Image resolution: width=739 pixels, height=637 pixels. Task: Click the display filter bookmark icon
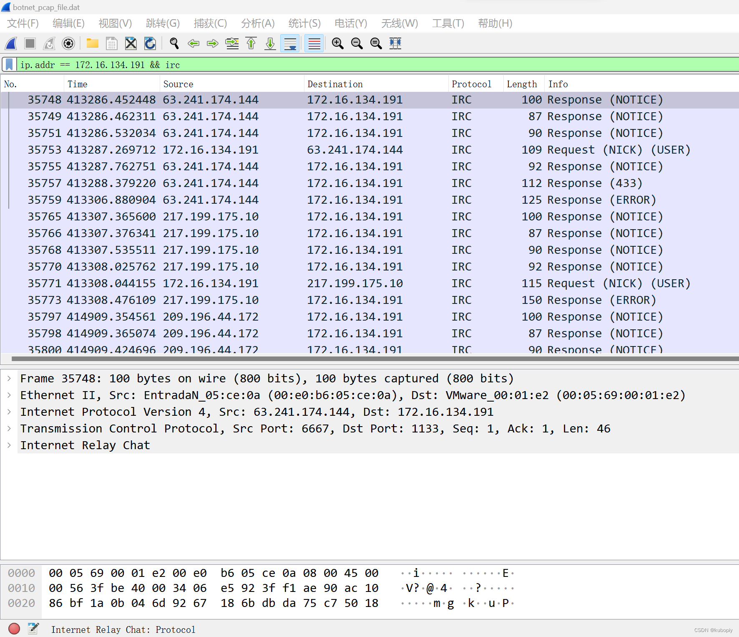9,65
